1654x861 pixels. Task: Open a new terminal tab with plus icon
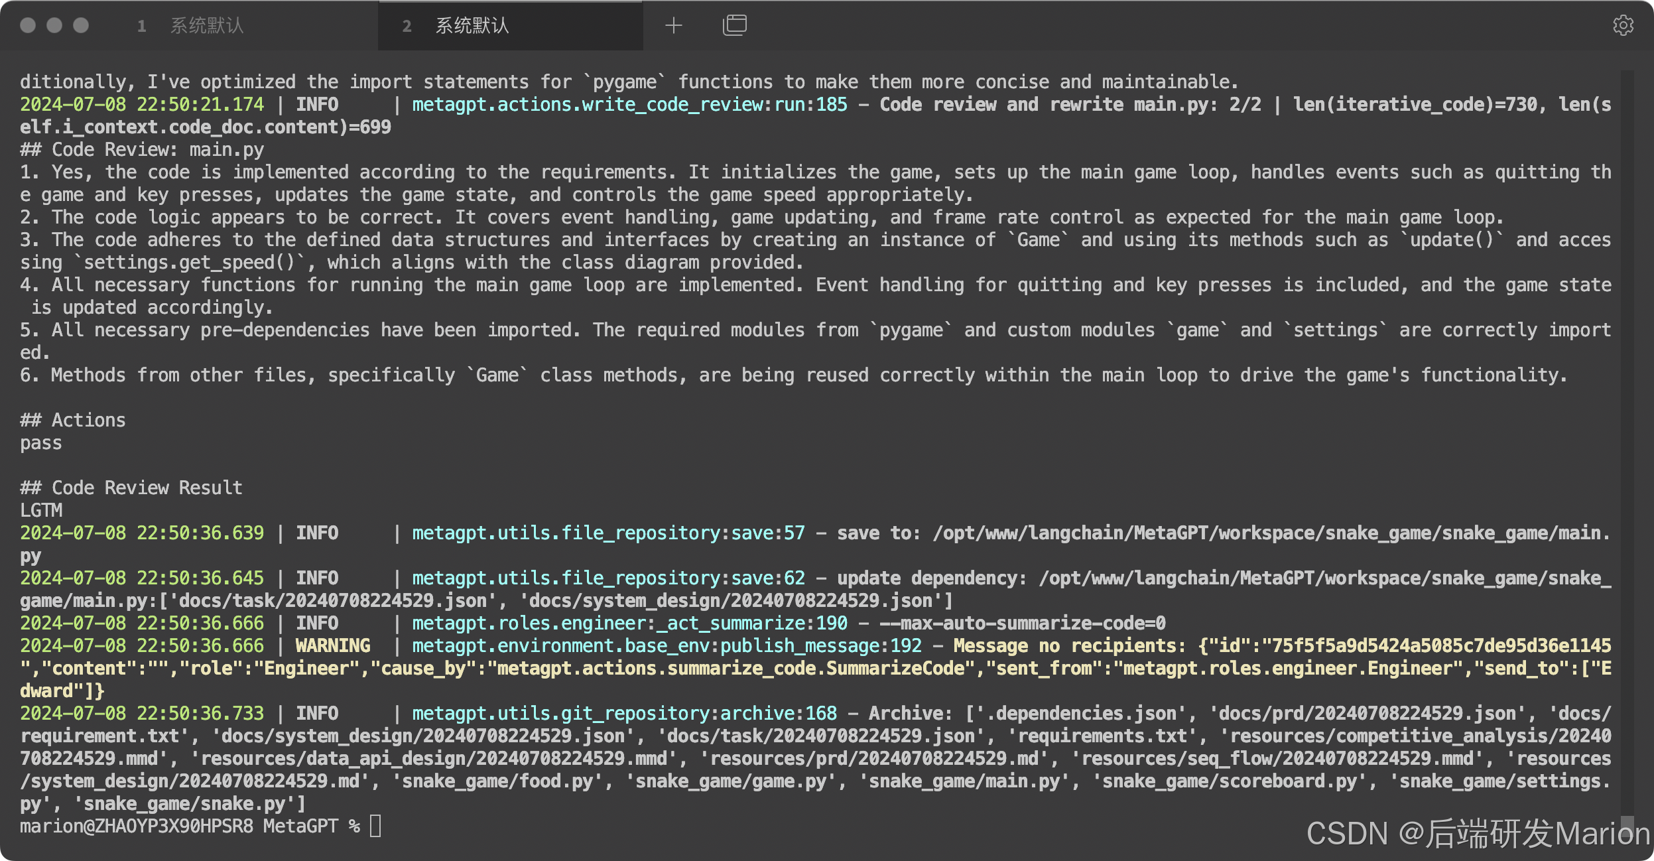pos(673,26)
